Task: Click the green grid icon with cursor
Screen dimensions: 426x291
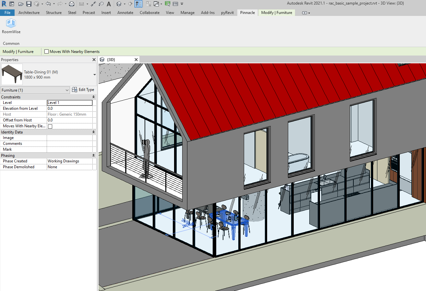Action: pos(168,4)
